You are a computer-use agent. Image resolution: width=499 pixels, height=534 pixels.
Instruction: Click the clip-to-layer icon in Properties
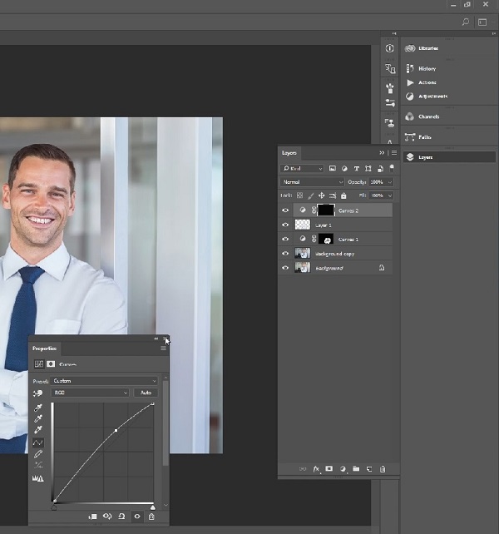pyautogui.click(x=93, y=517)
